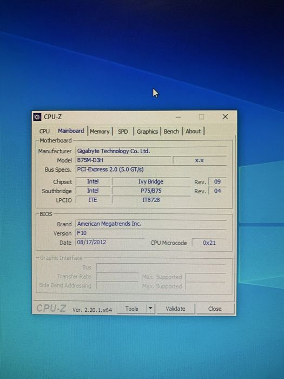Click the Manufacturer field Gigabyte Technology Co. Ltd.
This screenshot has height=379, width=284.
(x=151, y=151)
